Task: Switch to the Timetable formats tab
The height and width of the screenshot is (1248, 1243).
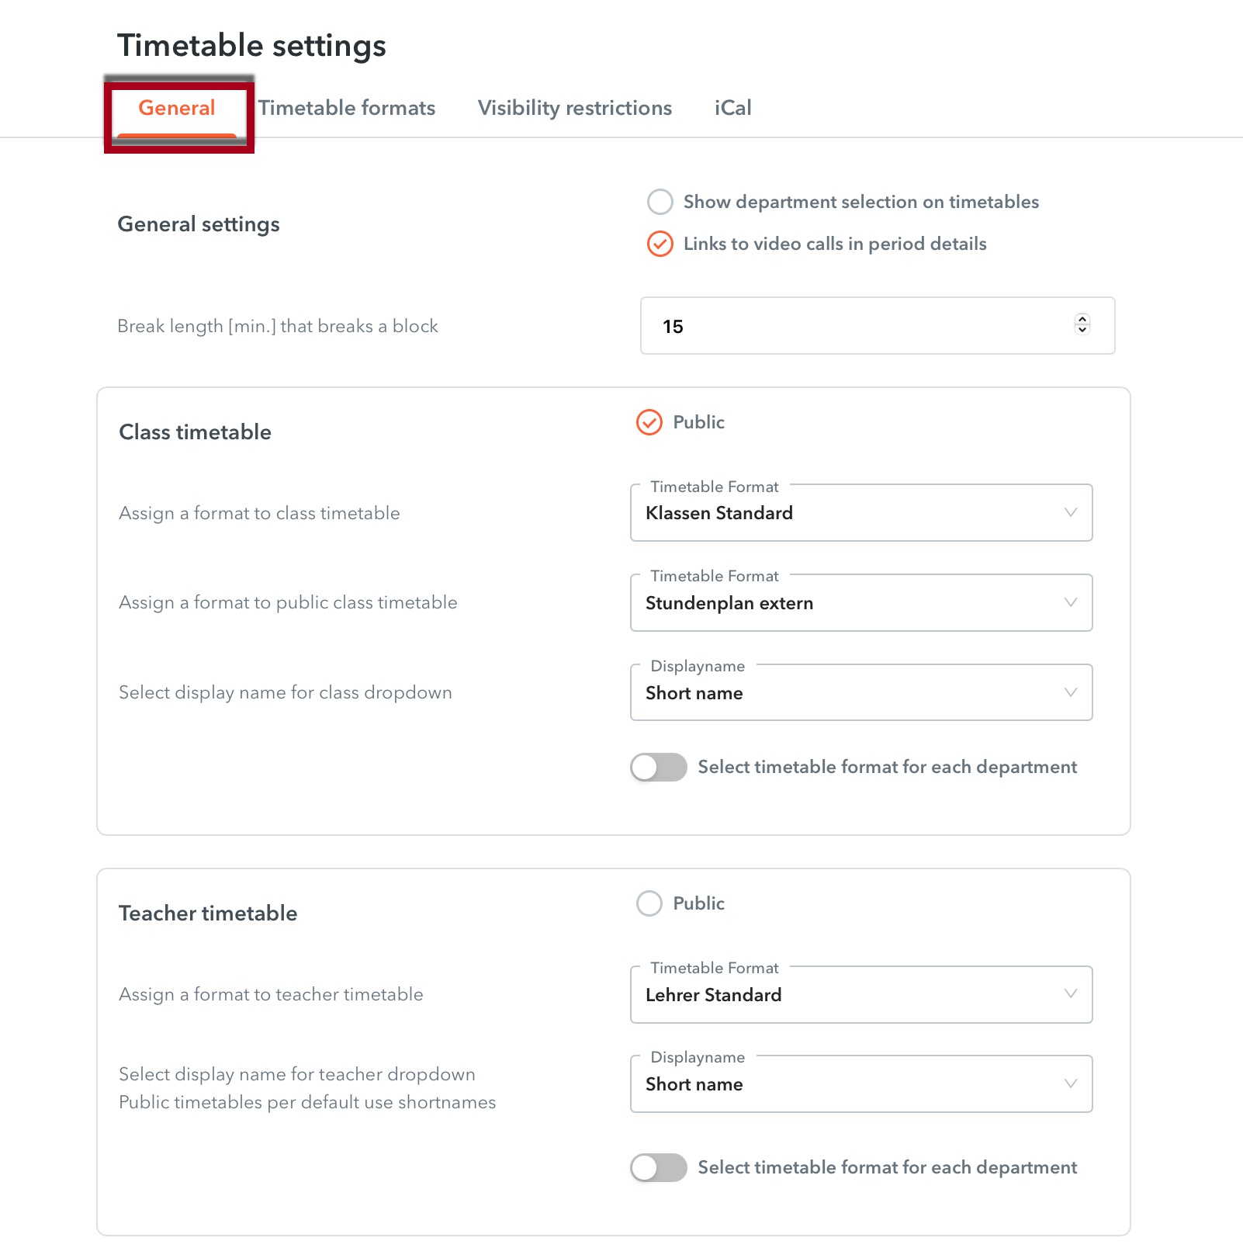Action: pyautogui.click(x=346, y=108)
